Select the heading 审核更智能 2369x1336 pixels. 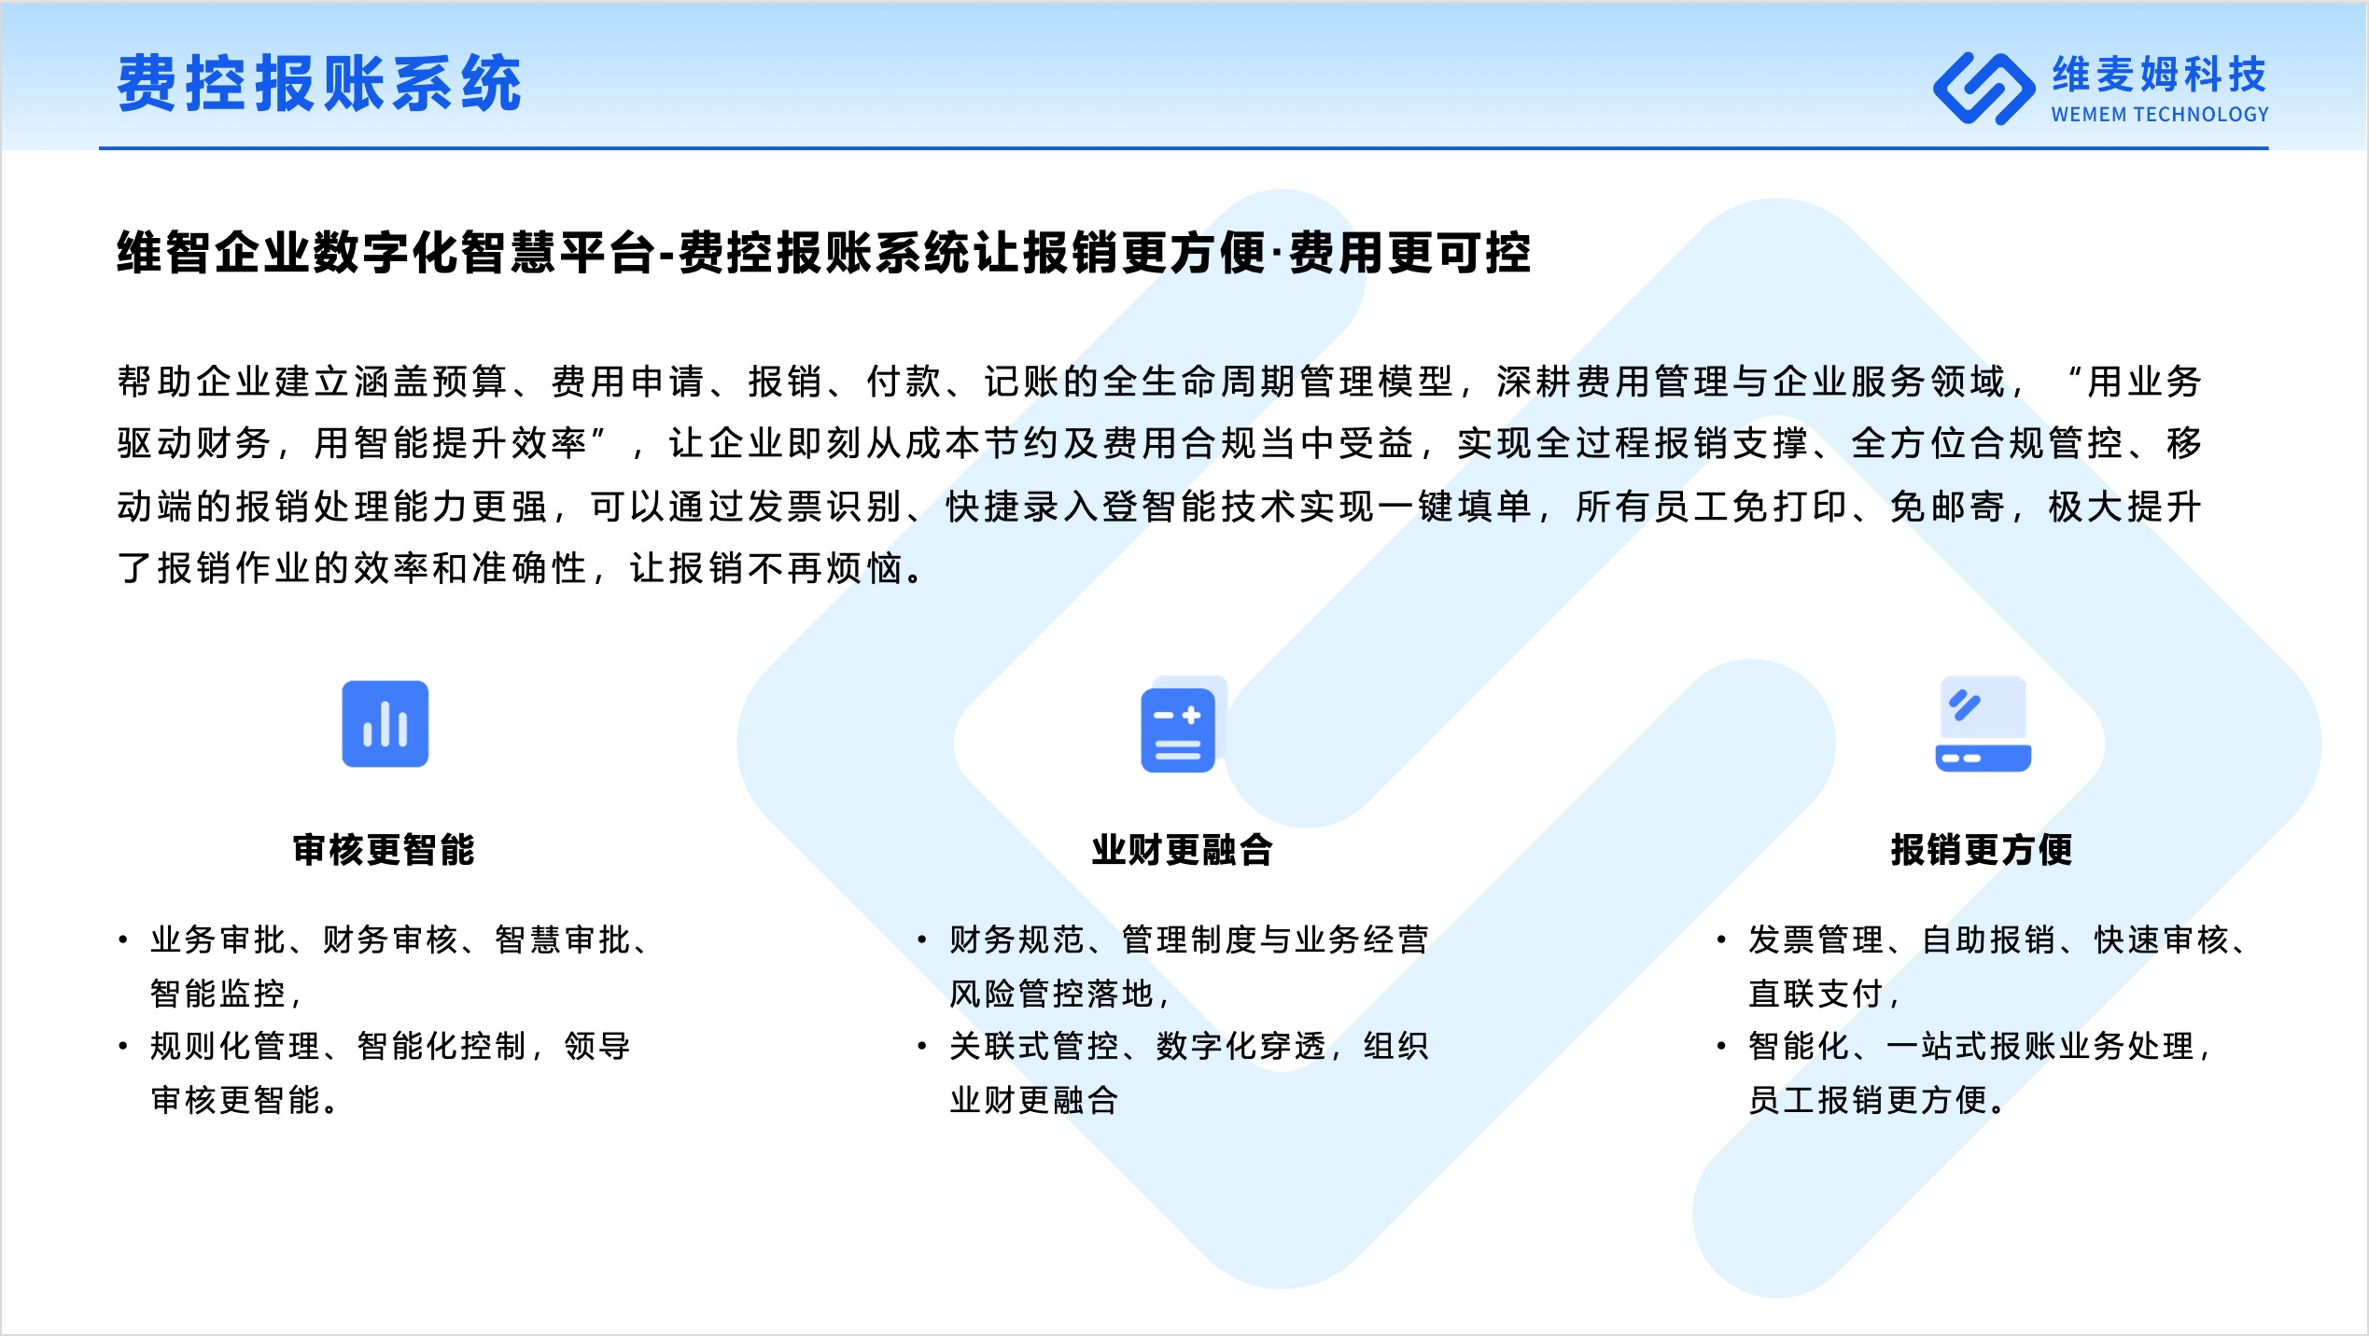[385, 850]
